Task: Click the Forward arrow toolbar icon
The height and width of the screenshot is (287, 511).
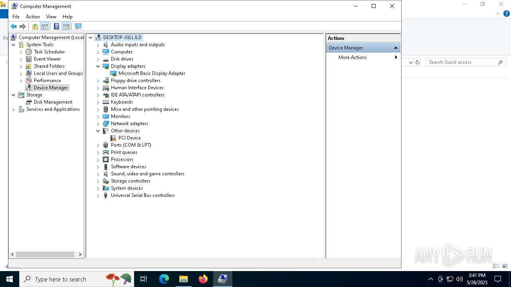Action: click(x=23, y=26)
